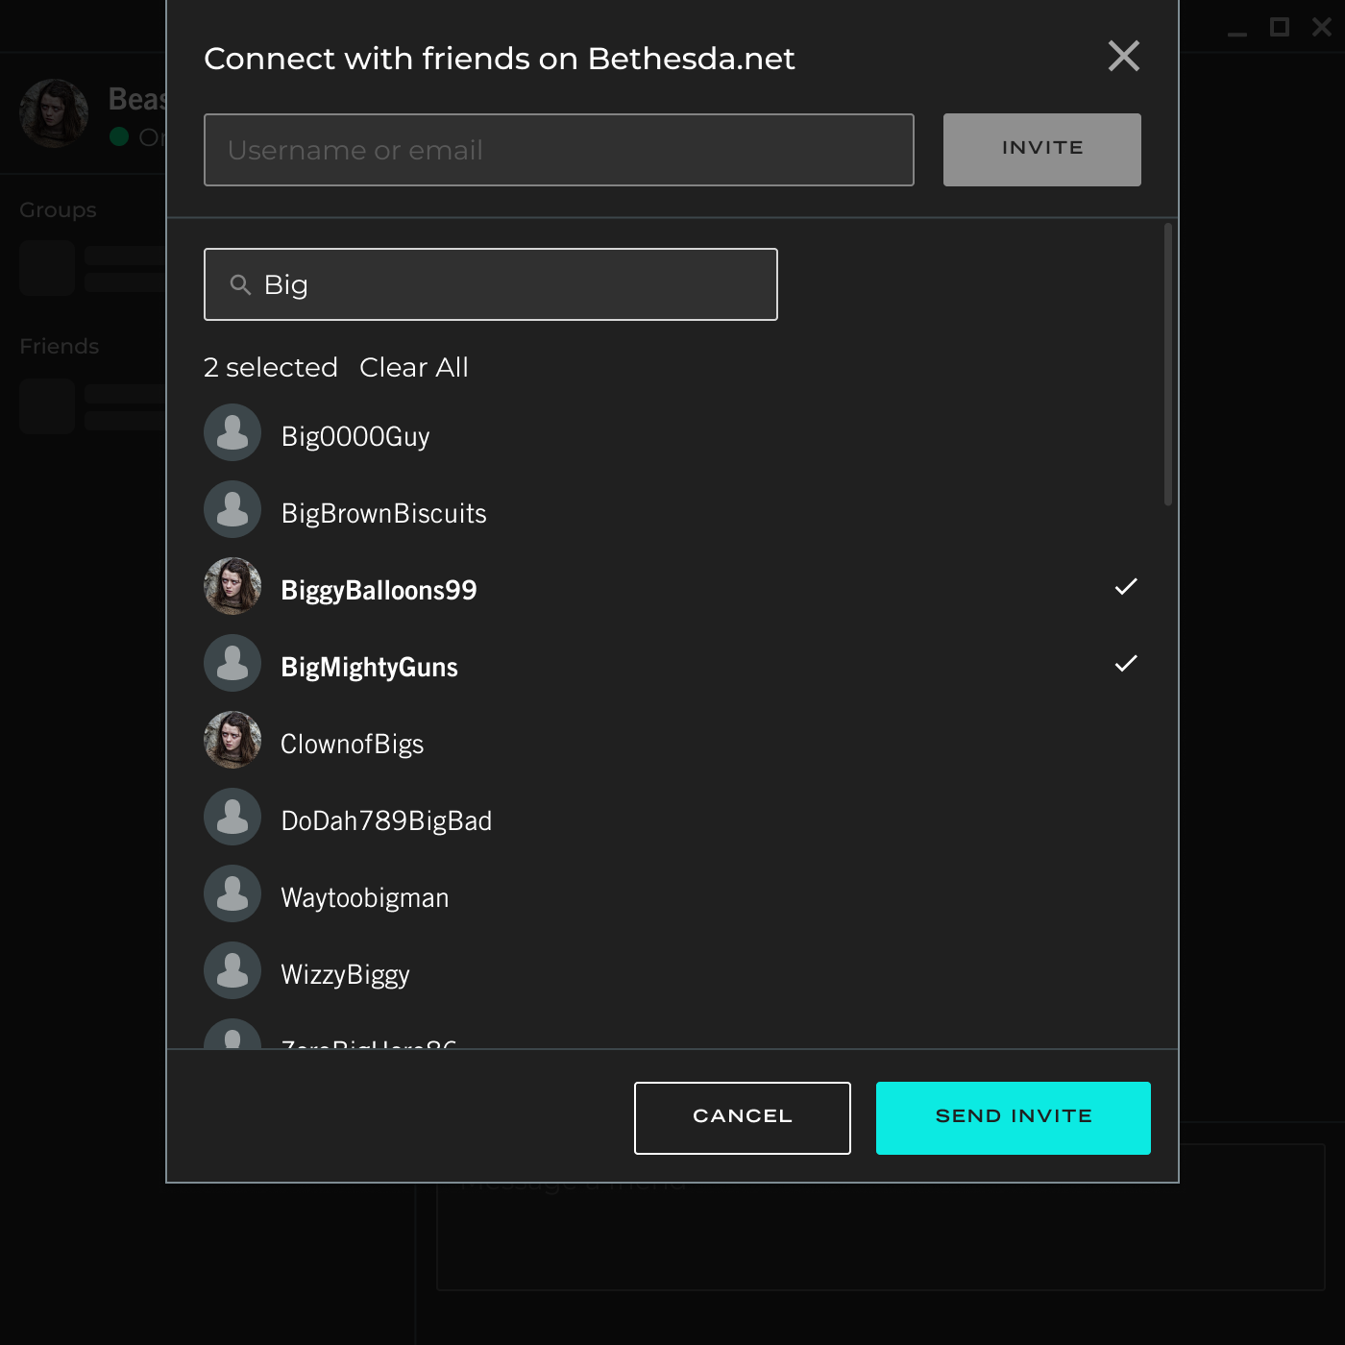The width and height of the screenshot is (1345, 1345).
Task: Click BiggyBalloons99's profile photo
Action: 232,586
